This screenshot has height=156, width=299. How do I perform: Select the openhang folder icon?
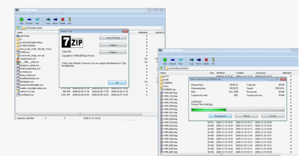(x=18, y=36)
